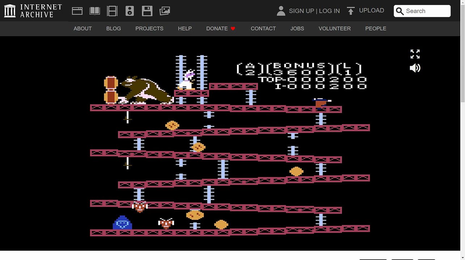Screen dimensions: 465x260
Task: Enter fullscreen mode for the emulator
Action: coord(415,54)
